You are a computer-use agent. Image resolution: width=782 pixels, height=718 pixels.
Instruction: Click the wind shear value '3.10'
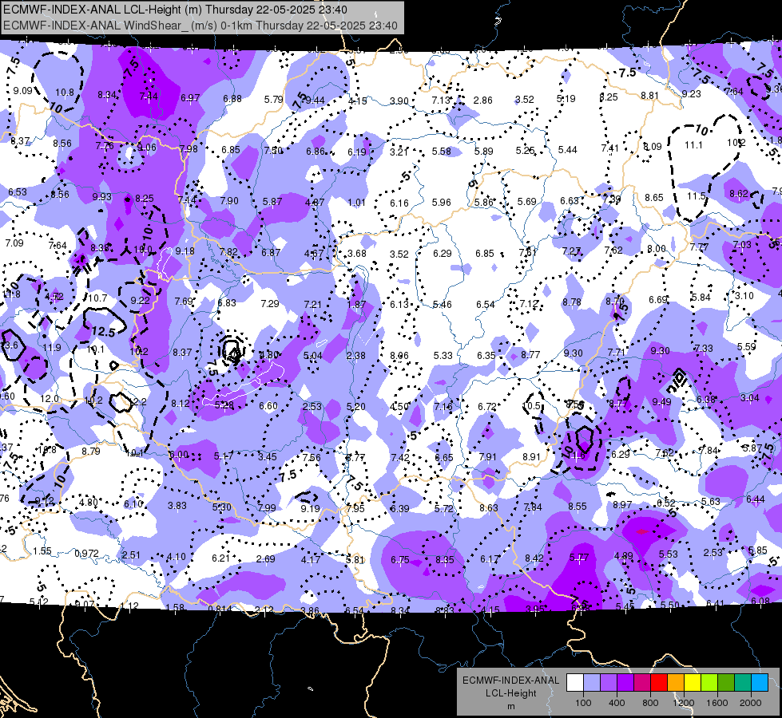click(744, 295)
